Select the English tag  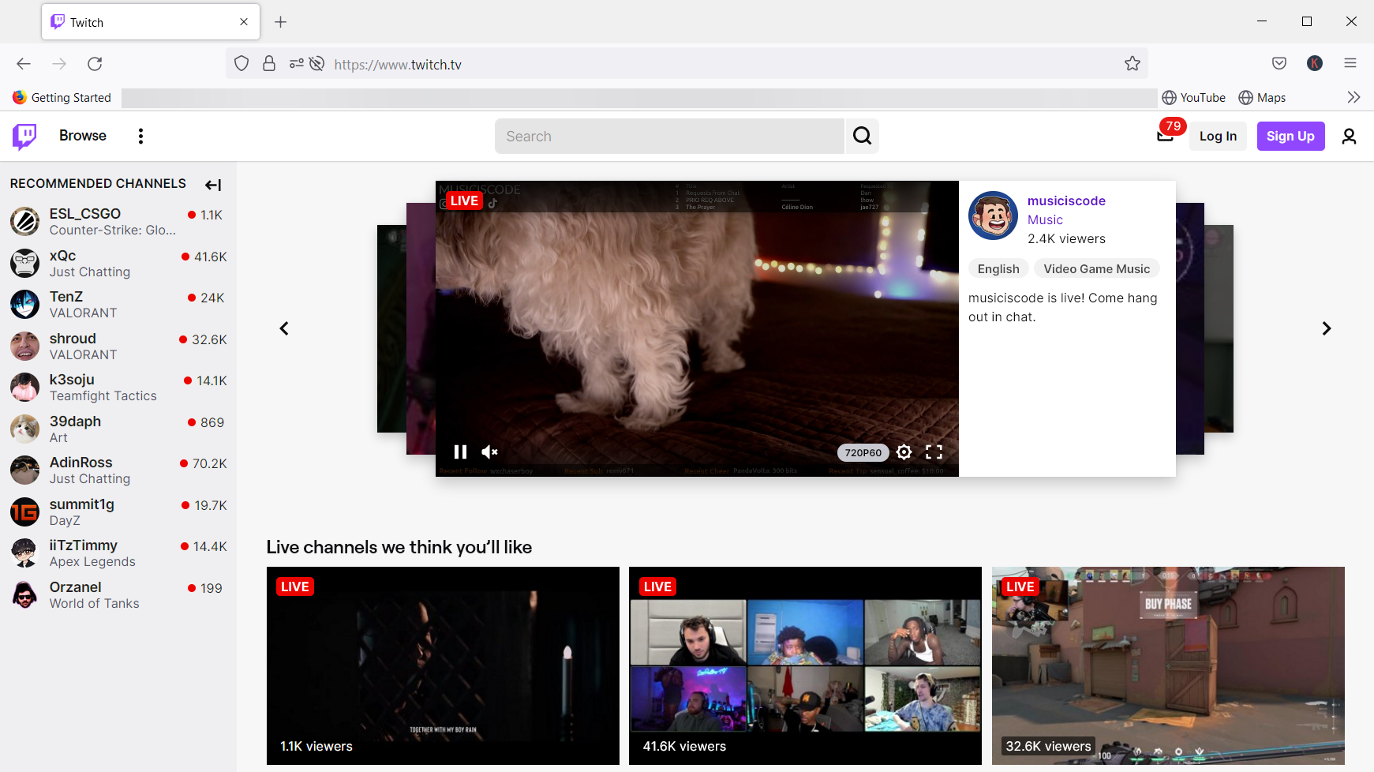tap(998, 269)
